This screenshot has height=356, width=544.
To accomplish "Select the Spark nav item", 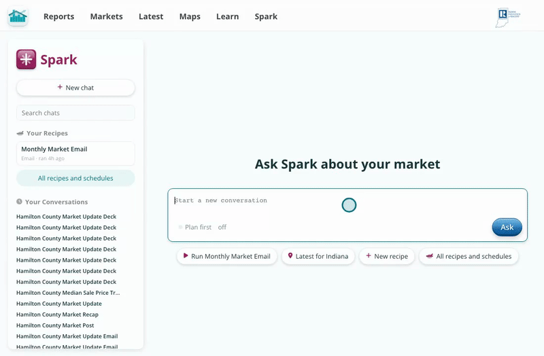I will click(x=266, y=16).
